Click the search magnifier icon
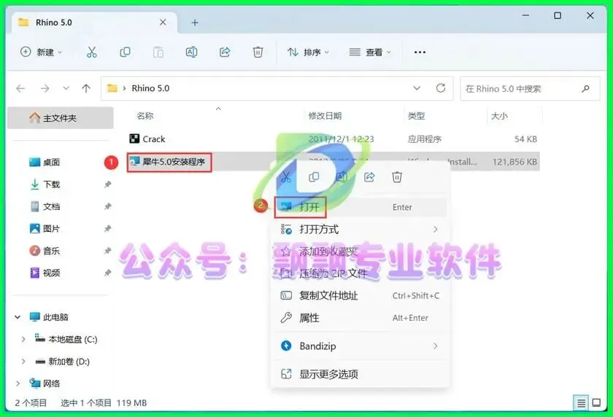The width and height of the screenshot is (613, 417). click(585, 89)
